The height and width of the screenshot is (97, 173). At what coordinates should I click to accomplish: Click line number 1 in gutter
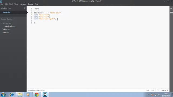click(x=32, y=9)
